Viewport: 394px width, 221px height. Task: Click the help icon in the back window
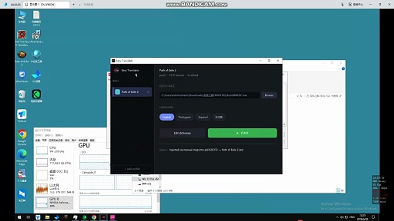click(x=343, y=68)
